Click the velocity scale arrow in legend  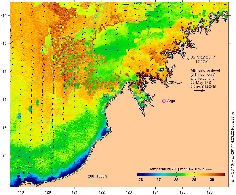199,90
